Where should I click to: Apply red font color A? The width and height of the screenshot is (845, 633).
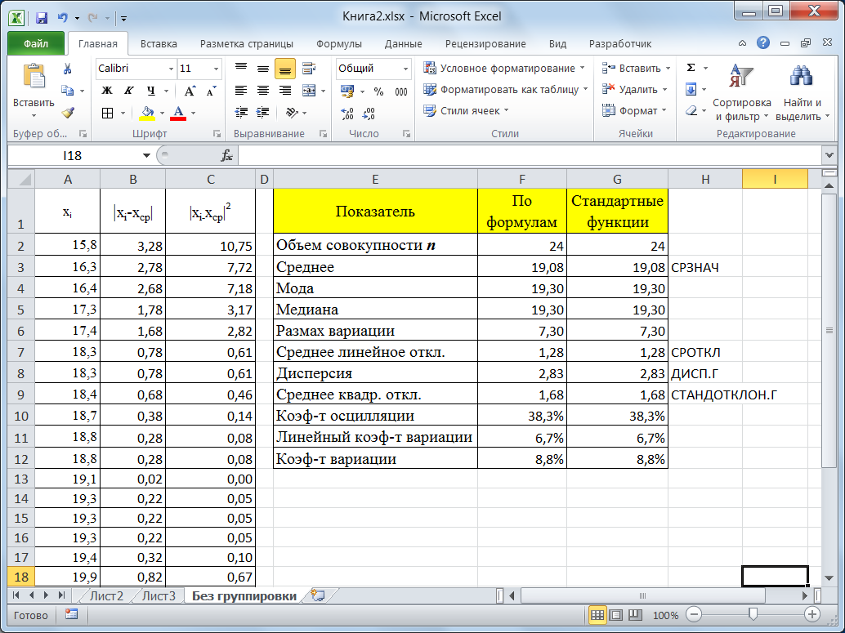pyautogui.click(x=178, y=114)
